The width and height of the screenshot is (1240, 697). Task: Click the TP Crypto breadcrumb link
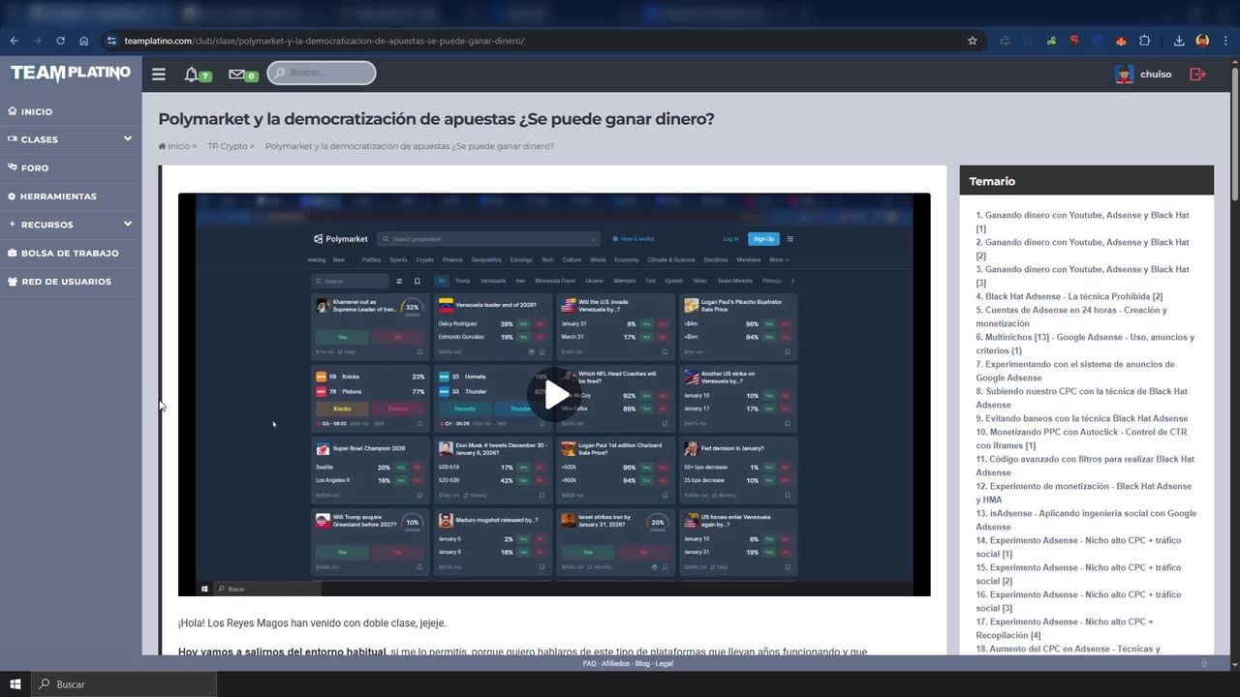[228, 146]
